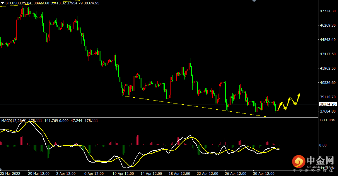Open the chart menu triangle beside BTCUSD

pyautogui.click(x=3, y=3)
